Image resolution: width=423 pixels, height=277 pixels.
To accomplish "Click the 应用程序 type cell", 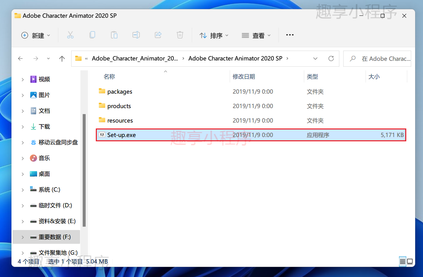I will pyautogui.click(x=318, y=135).
